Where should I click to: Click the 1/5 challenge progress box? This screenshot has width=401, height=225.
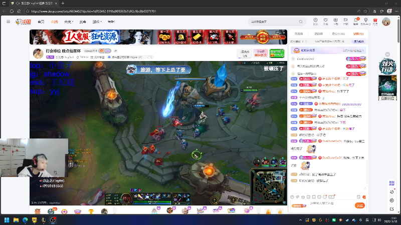tap(245, 53)
